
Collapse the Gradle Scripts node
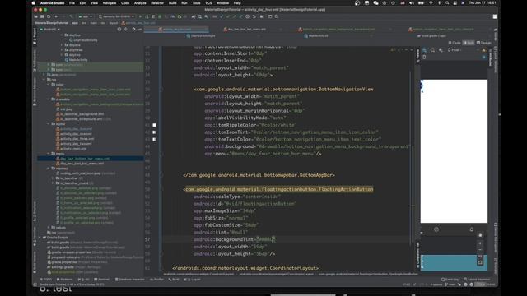coord(40,238)
